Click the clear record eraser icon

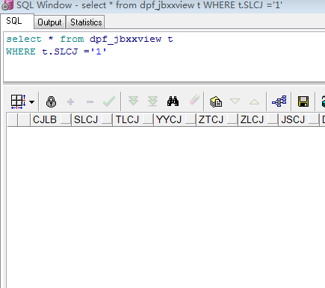pos(194,99)
